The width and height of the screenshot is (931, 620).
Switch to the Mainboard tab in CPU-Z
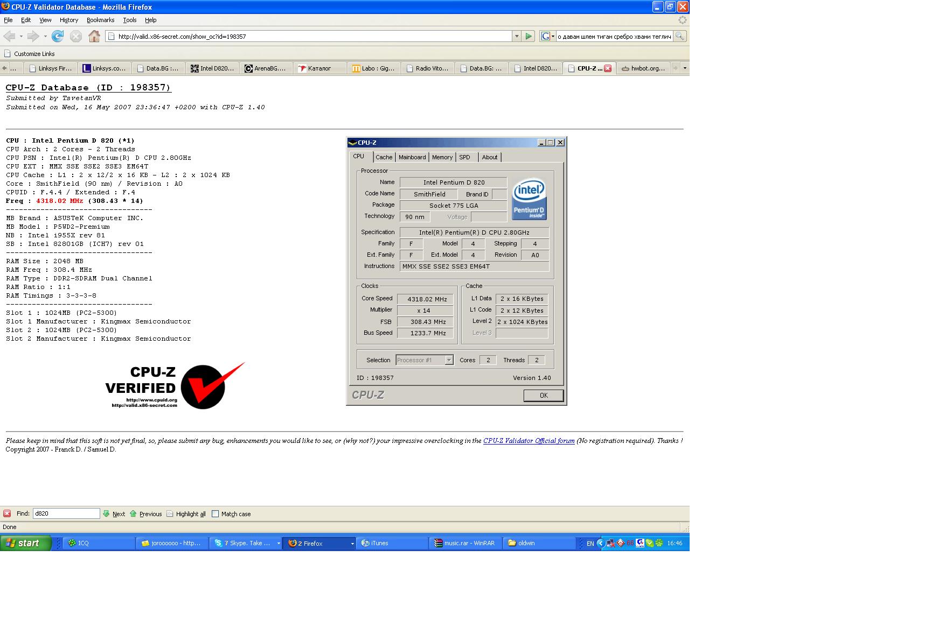coord(412,157)
